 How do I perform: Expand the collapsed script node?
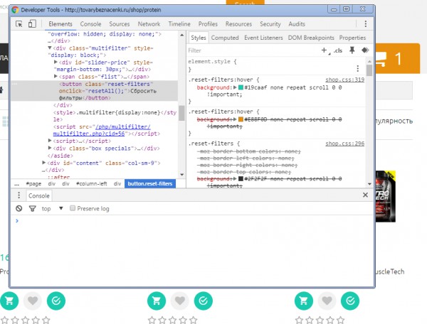(50, 141)
